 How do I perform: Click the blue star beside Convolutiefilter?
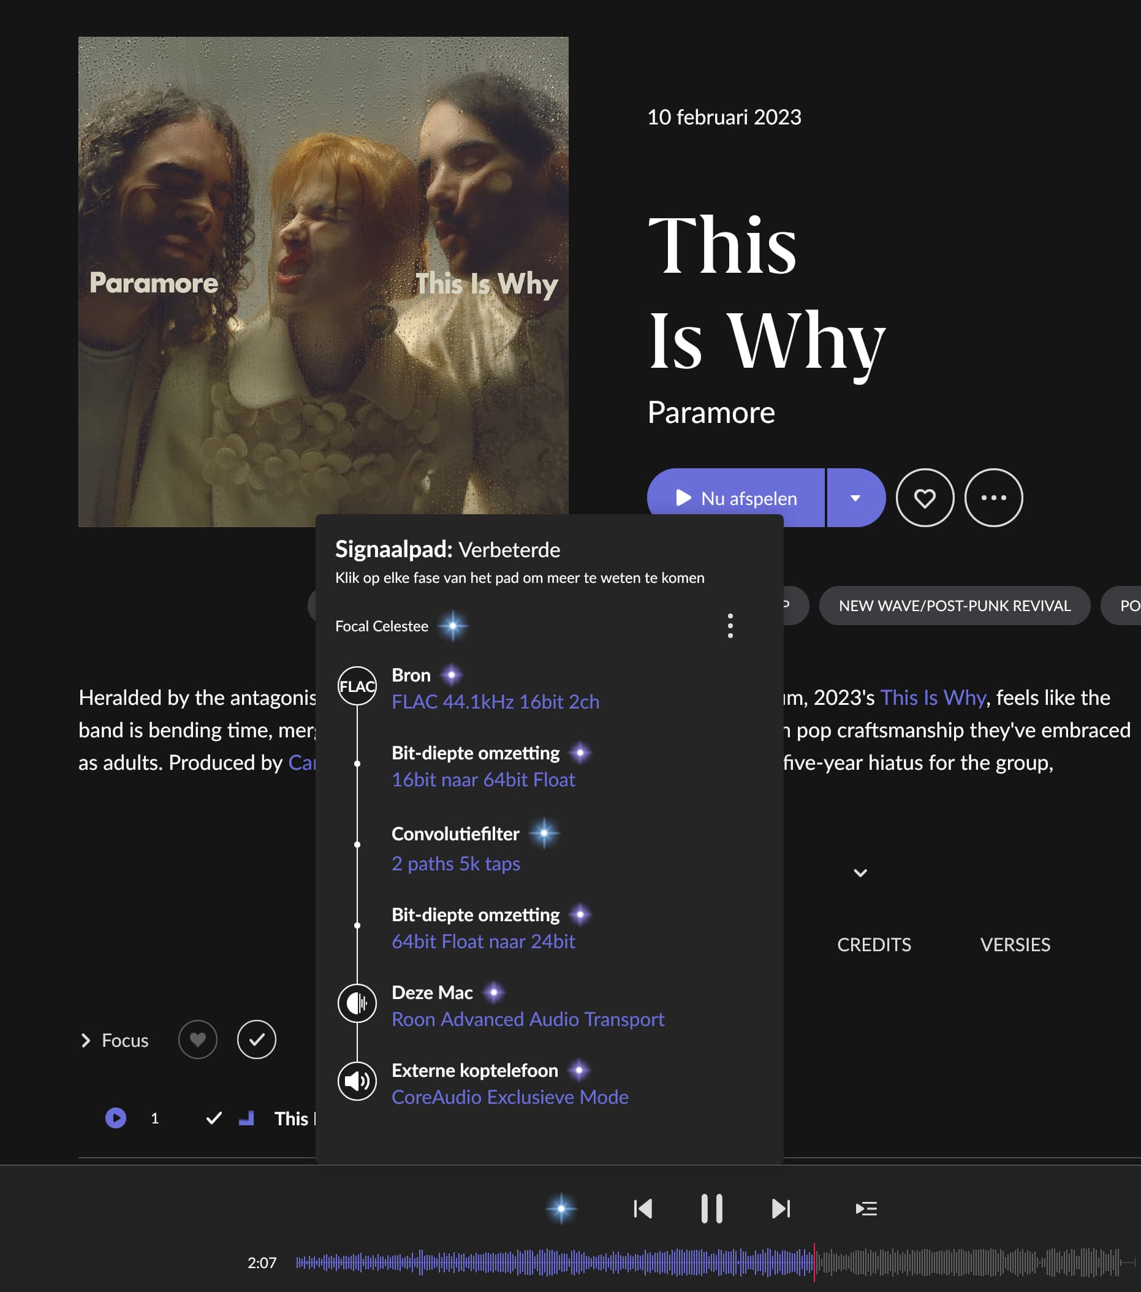(544, 834)
